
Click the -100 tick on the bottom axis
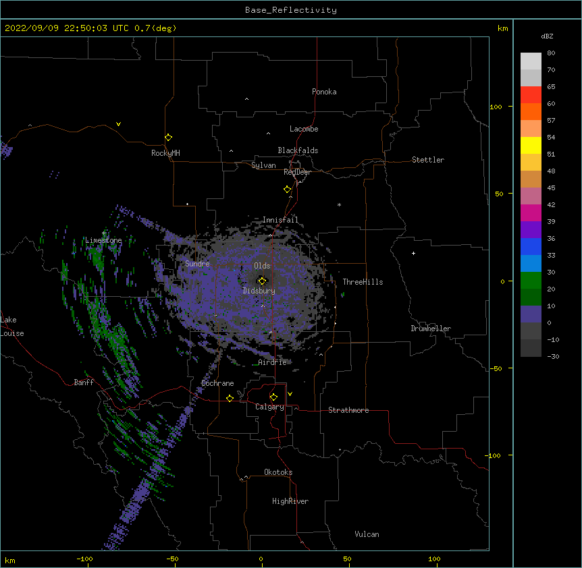click(84, 559)
